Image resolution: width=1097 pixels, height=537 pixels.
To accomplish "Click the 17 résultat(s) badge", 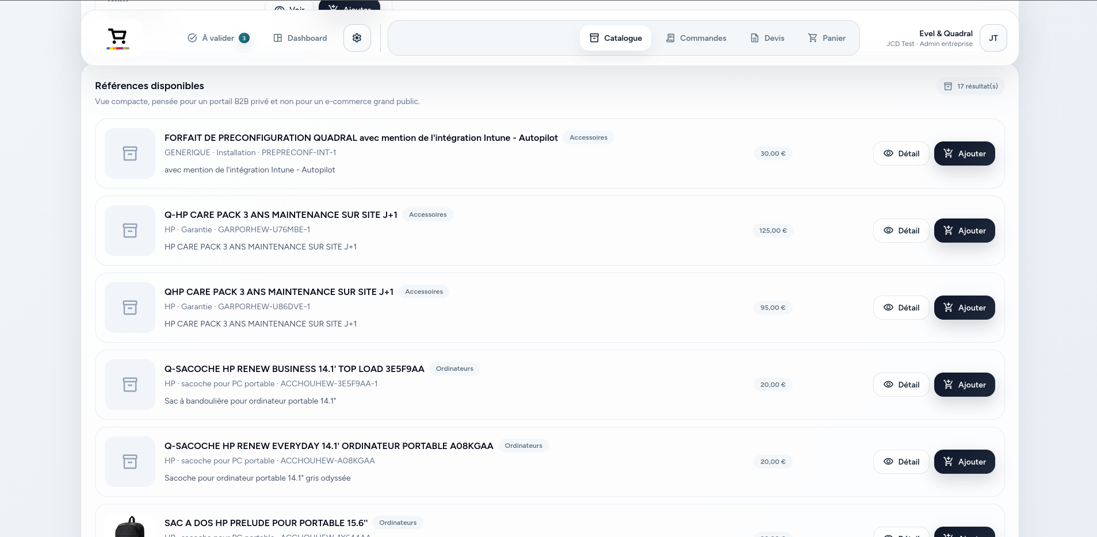I will click(971, 86).
